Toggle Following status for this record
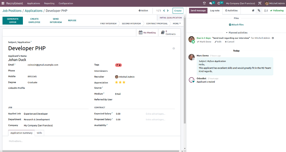 click(x=277, y=11)
